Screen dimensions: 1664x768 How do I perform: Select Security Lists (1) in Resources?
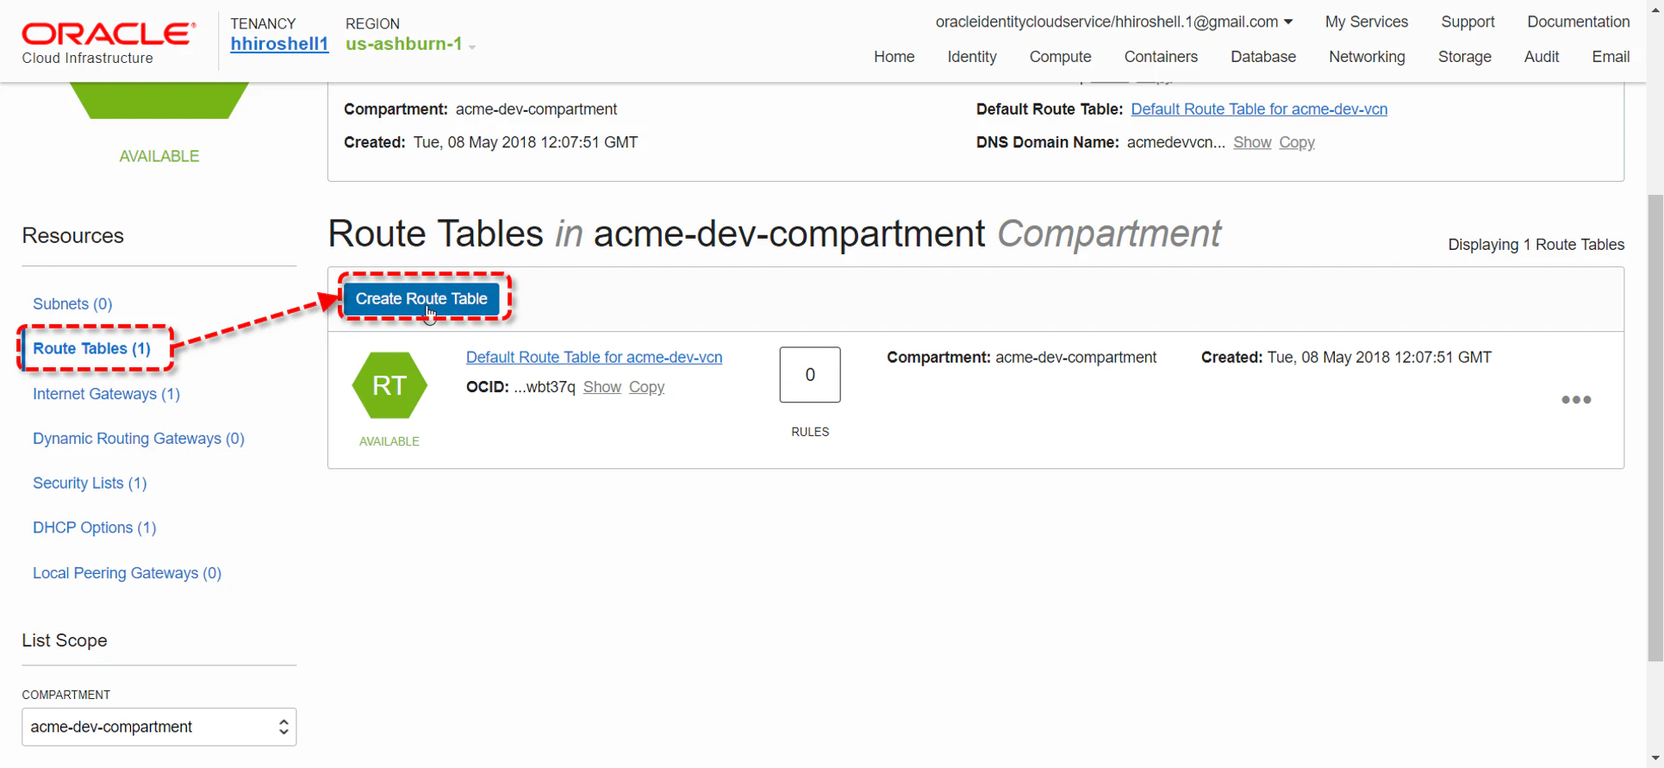(90, 484)
